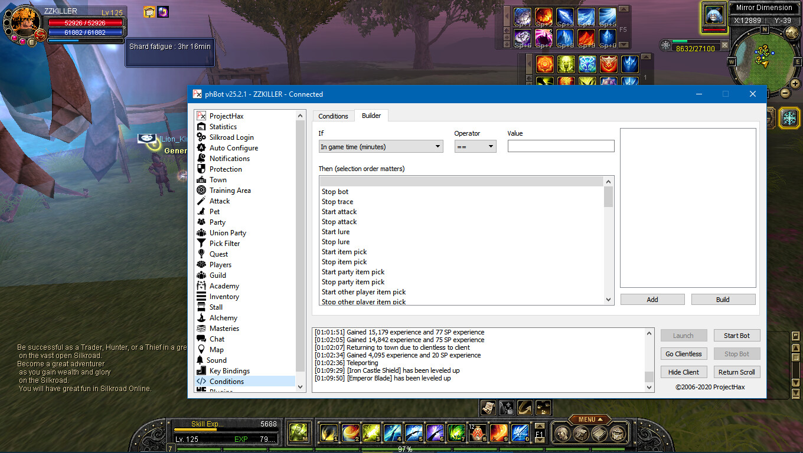Open the Alchemy flask icon

coord(201,318)
